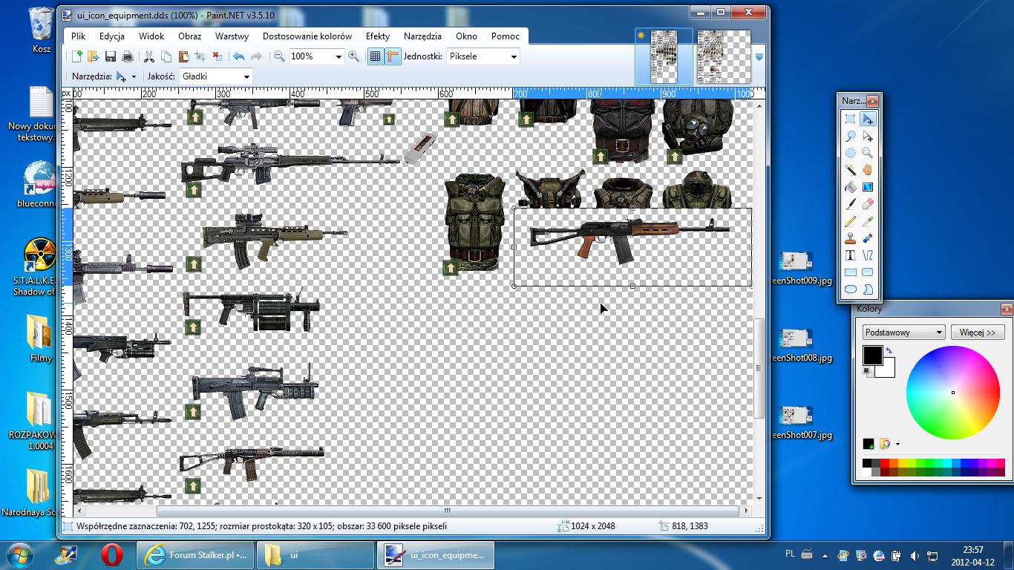Select the Move Selection tool
This screenshot has height=570, width=1014.
click(x=867, y=136)
